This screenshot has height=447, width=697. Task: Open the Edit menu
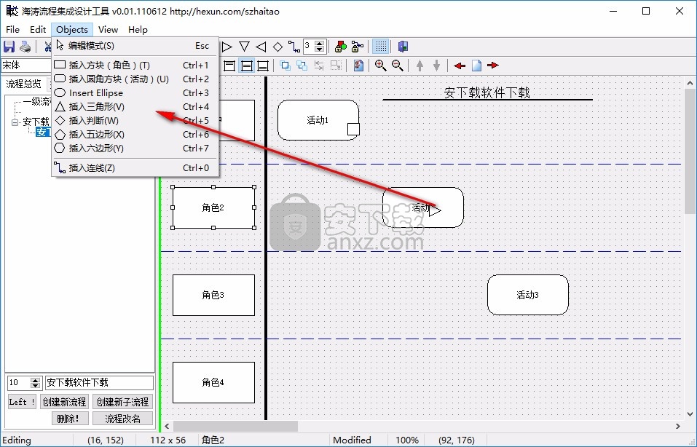click(x=38, y=30)
